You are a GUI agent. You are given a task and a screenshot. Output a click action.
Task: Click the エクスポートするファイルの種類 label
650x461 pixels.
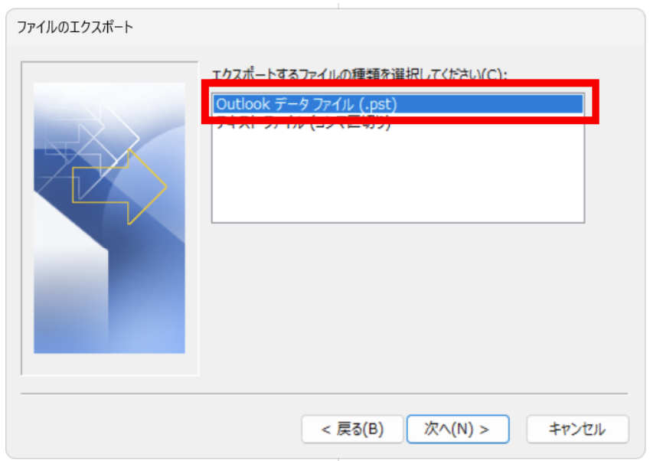[359, 74]
